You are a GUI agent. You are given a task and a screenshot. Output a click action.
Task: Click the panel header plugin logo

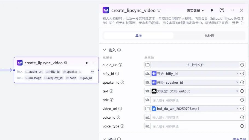click(106, 10)
